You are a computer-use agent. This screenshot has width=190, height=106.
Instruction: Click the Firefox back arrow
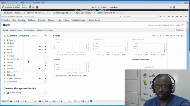point(3,16)
